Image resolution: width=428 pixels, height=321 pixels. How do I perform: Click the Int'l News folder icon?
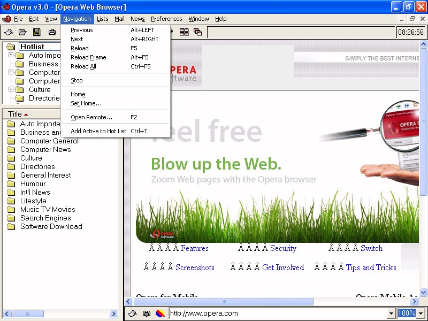(x=11, y=193)
